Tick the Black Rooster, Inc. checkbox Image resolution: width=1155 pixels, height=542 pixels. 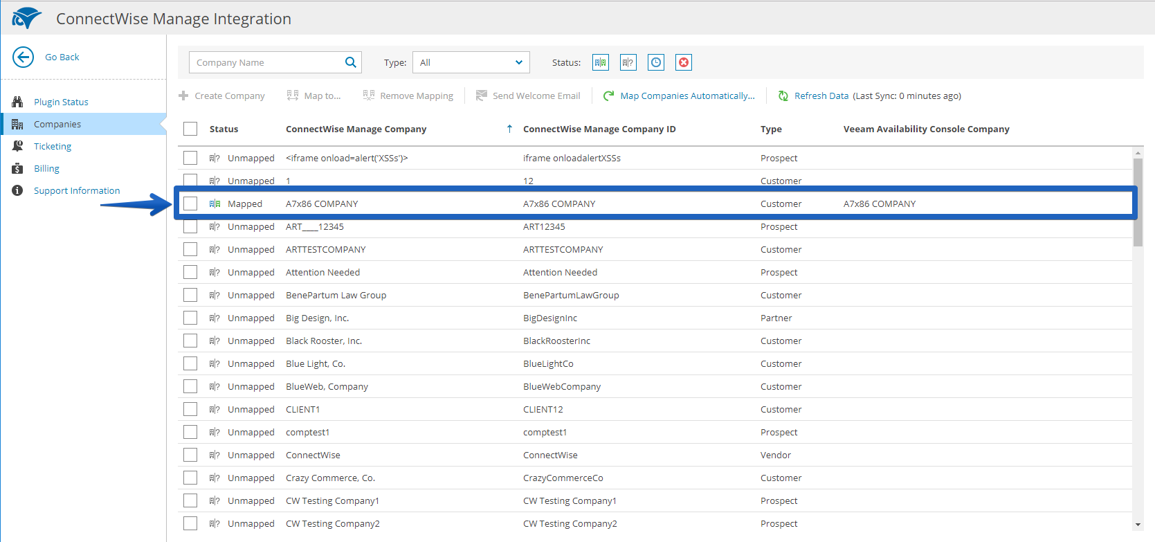tap(190, 341)
